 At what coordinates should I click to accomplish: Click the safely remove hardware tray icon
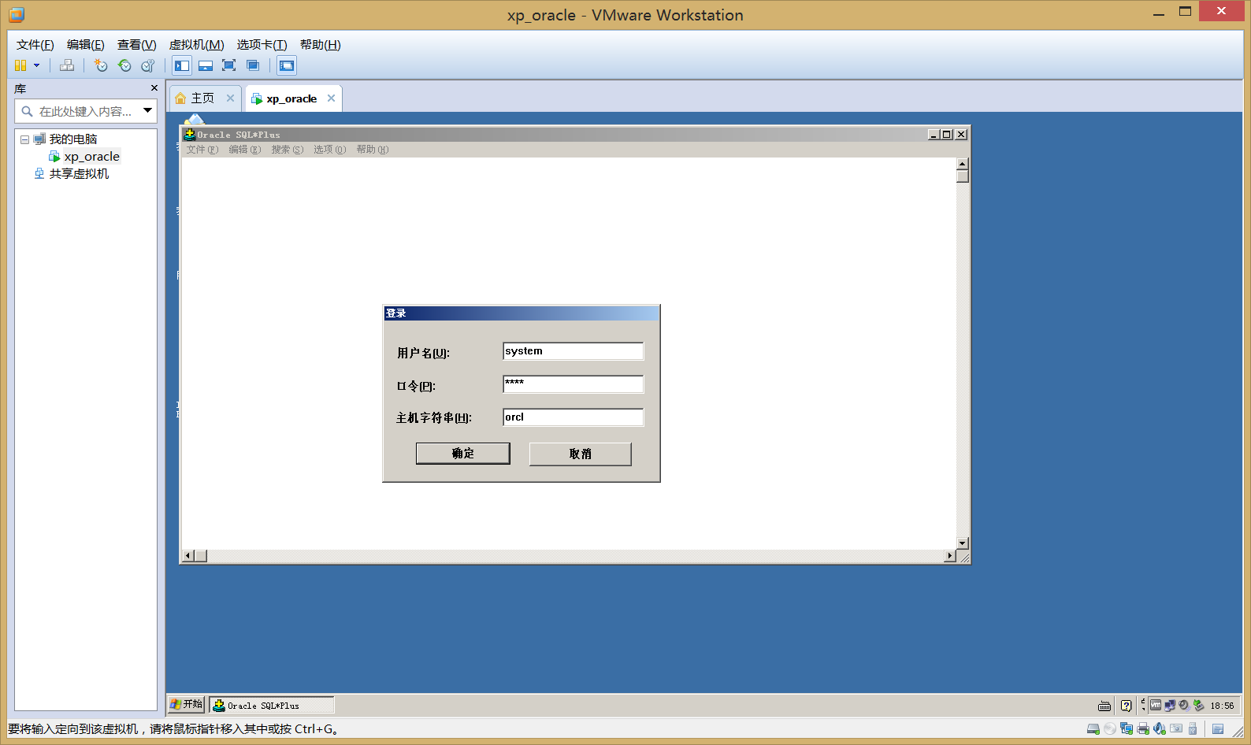coord(1198,706)
